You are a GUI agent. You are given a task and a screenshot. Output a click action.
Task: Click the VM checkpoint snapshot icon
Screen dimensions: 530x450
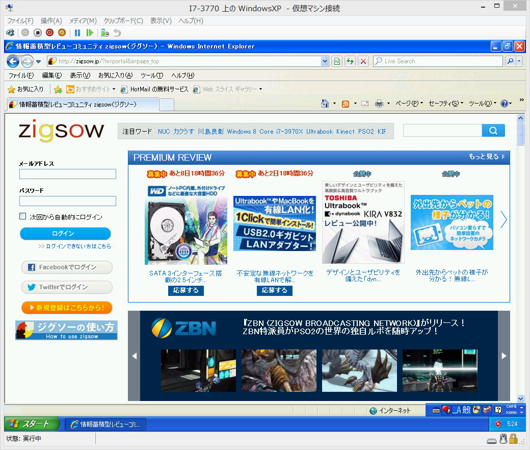tap(105, 33)
